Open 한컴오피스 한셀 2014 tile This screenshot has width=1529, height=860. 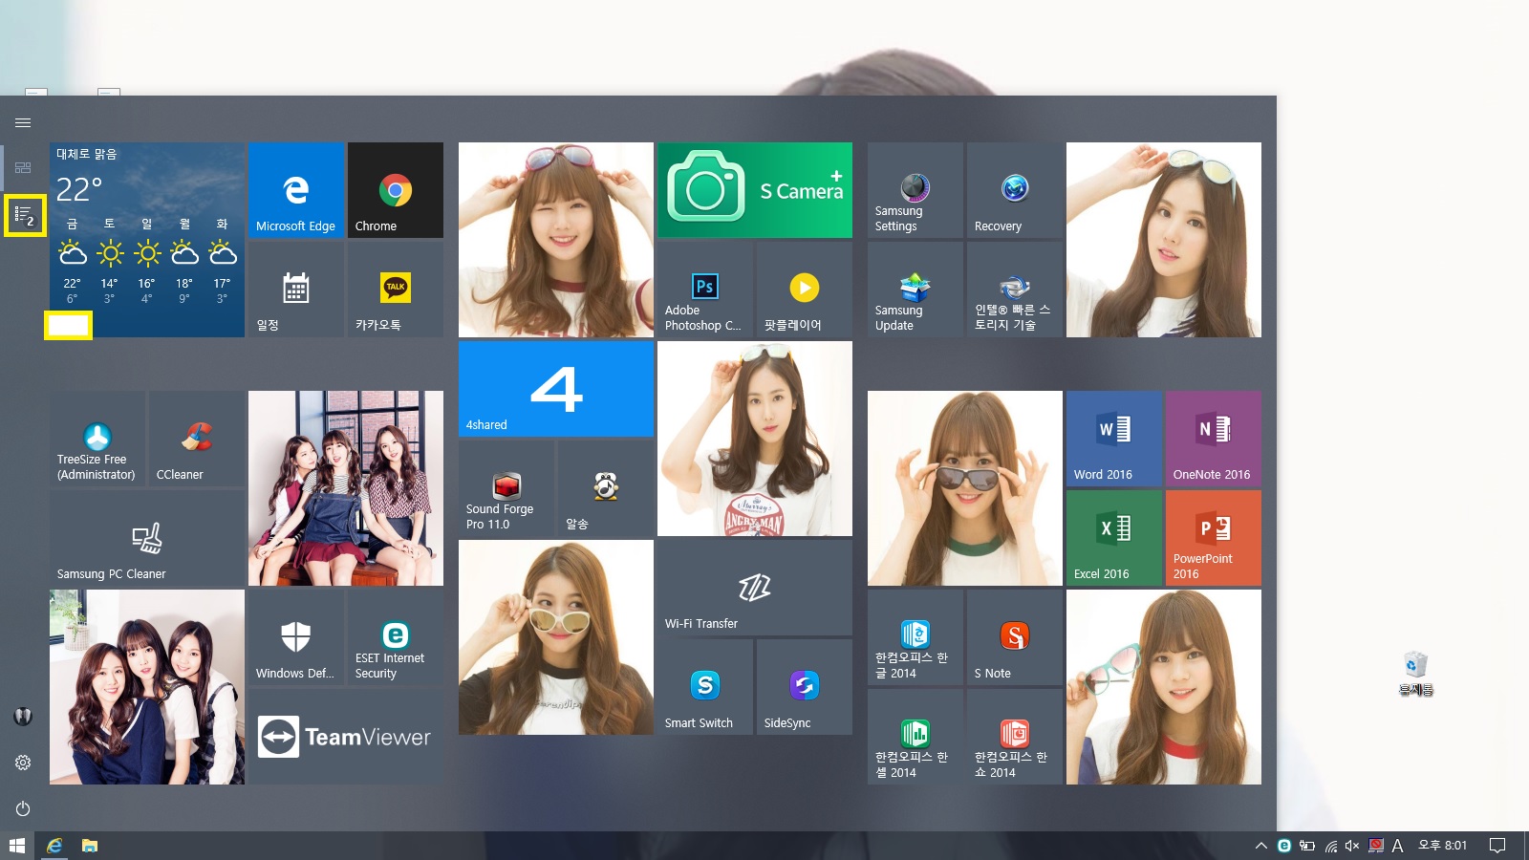[915, 737]
